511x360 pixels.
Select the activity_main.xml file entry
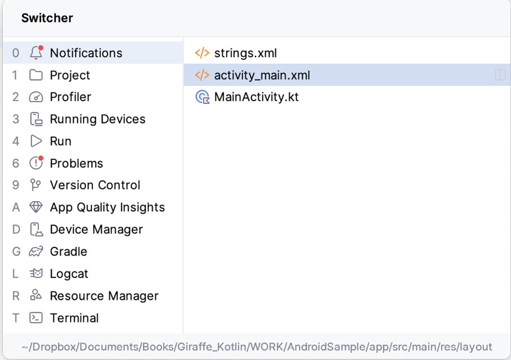tap(262, 75)
